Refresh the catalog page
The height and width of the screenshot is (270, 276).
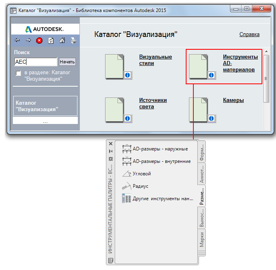point(51,41)
